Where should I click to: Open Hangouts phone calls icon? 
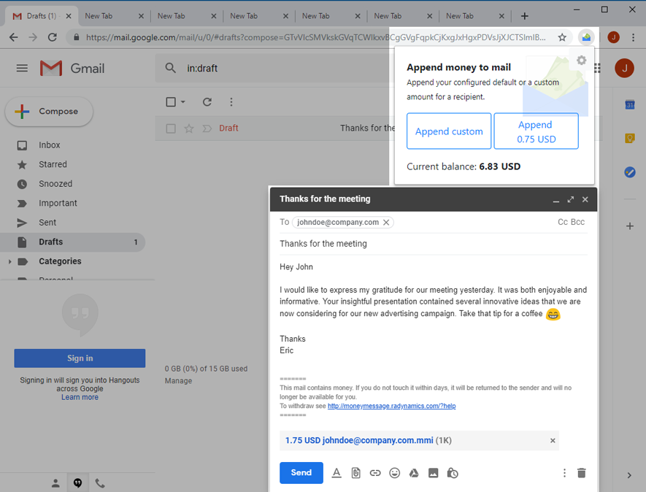(x=100, y=483)
